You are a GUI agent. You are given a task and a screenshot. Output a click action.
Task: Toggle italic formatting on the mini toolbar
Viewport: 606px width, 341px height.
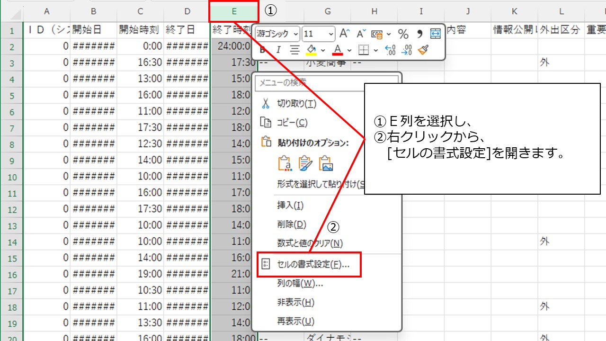(278, 49)
